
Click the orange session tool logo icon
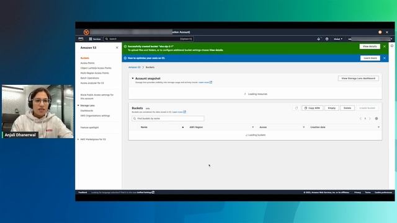[86, 32]
